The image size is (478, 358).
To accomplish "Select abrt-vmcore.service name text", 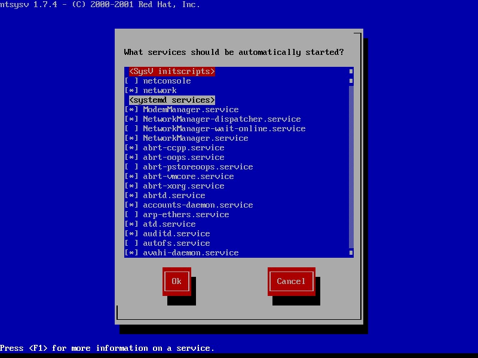I will tap(189, 176).
